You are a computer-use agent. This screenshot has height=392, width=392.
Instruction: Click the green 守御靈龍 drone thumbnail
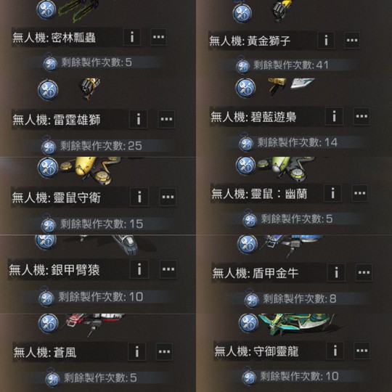(x=298, y=324)
